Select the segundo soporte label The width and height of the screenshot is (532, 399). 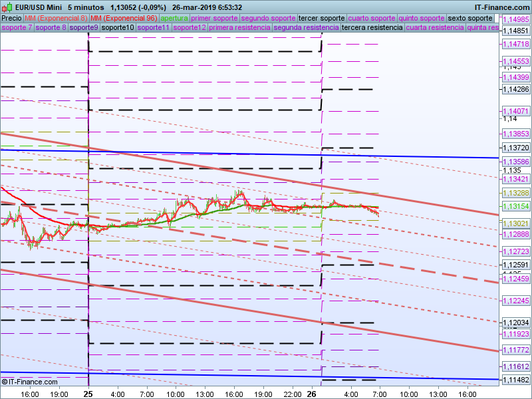[x=267, y=17]
